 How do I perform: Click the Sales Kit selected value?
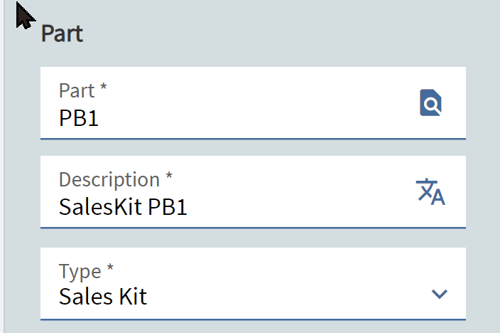tap(103, 297)
